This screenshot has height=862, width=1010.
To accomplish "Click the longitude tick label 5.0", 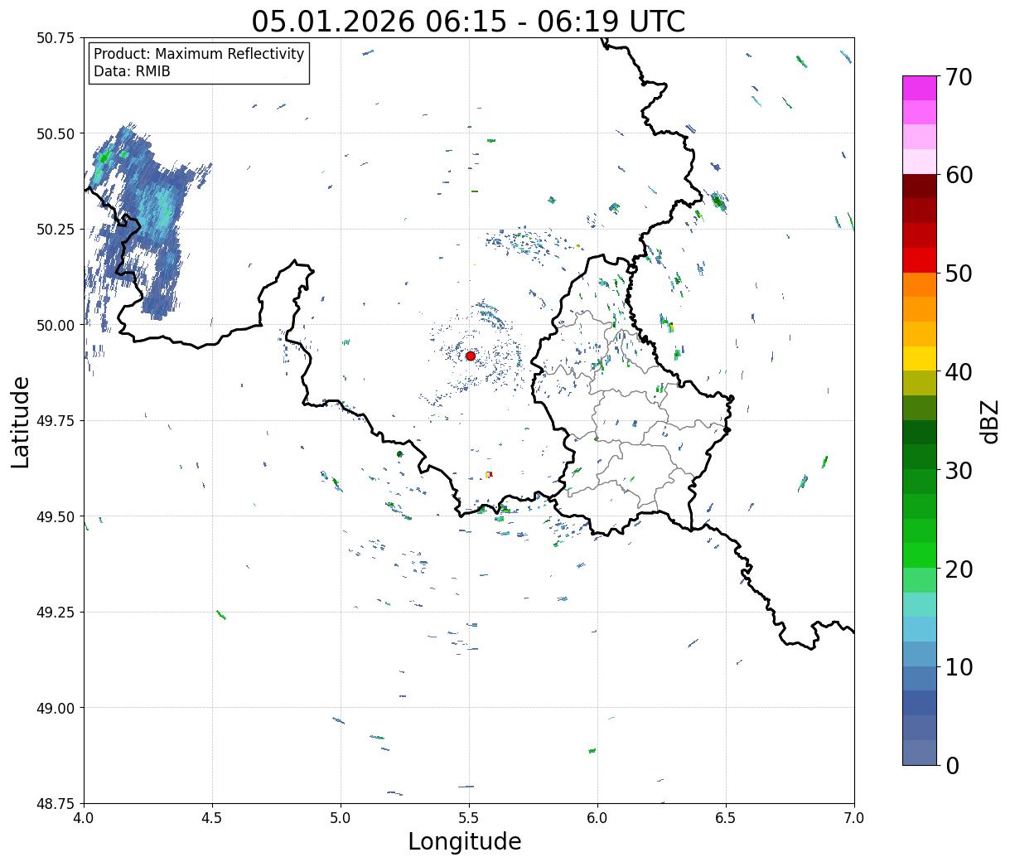I will point(341,818).
